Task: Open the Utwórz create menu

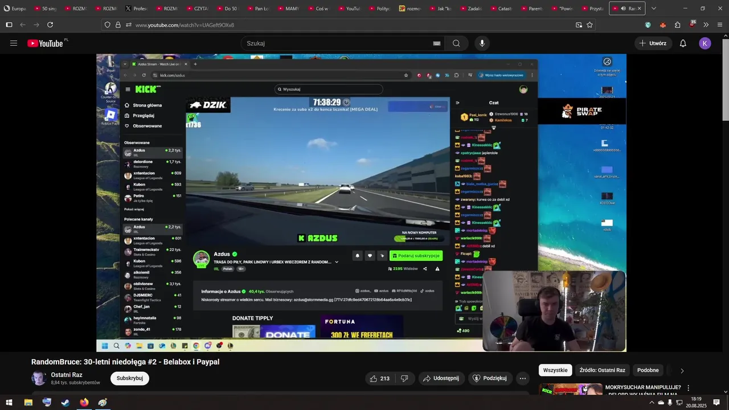Action: 653,43
